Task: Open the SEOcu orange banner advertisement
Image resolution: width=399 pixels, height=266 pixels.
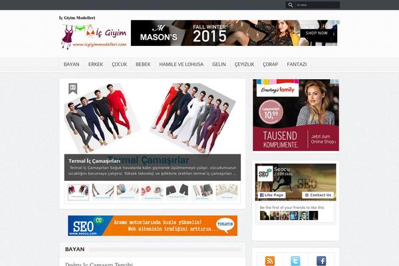Action: (152, 225)
